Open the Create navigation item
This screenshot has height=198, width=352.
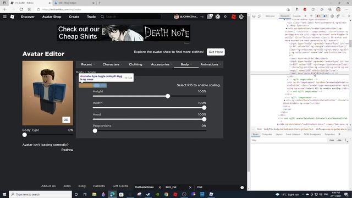(74, 16)
